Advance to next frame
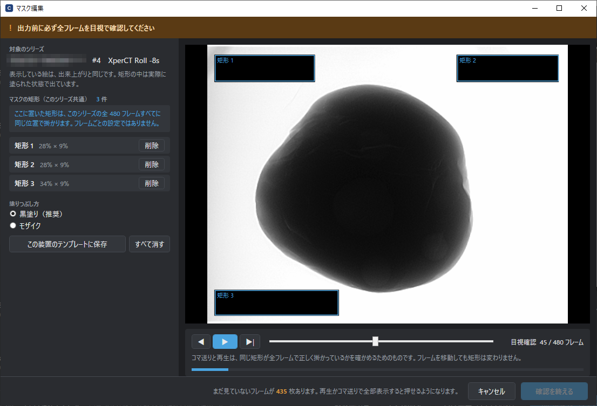This screenshot has height=406, width=597. point(250,342)
